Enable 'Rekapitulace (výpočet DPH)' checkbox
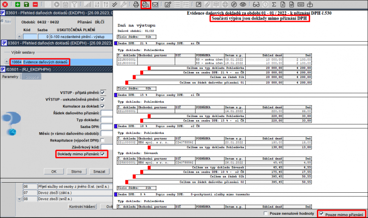 (103, 140)
